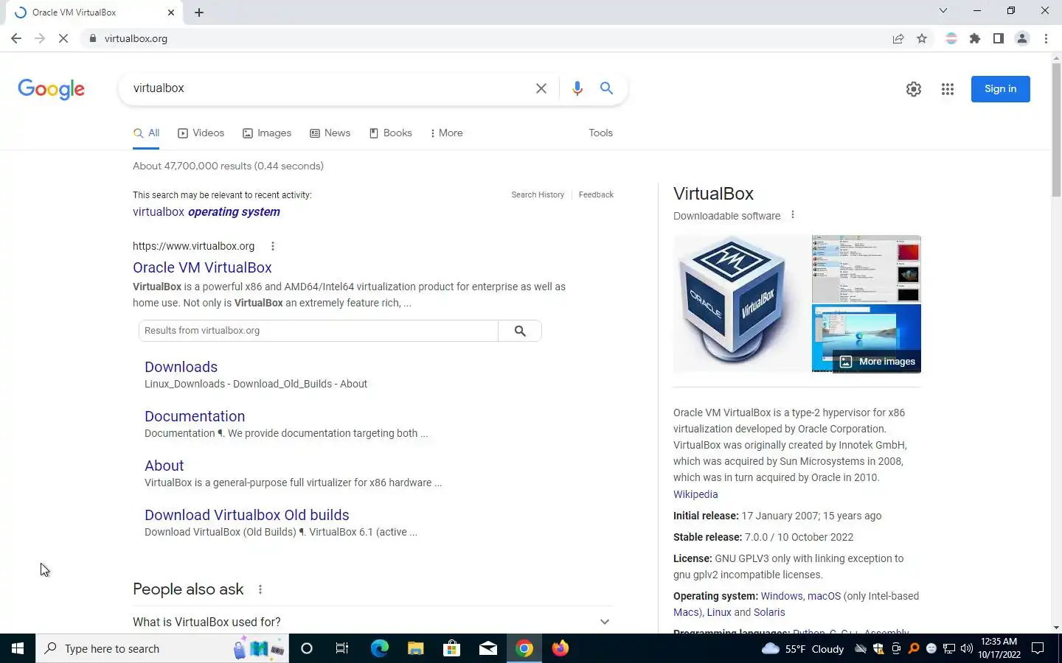This screenshot has height=663, width=1062.
Task: Open the Solaris operating system link
Action: click(x=769, y=613)
